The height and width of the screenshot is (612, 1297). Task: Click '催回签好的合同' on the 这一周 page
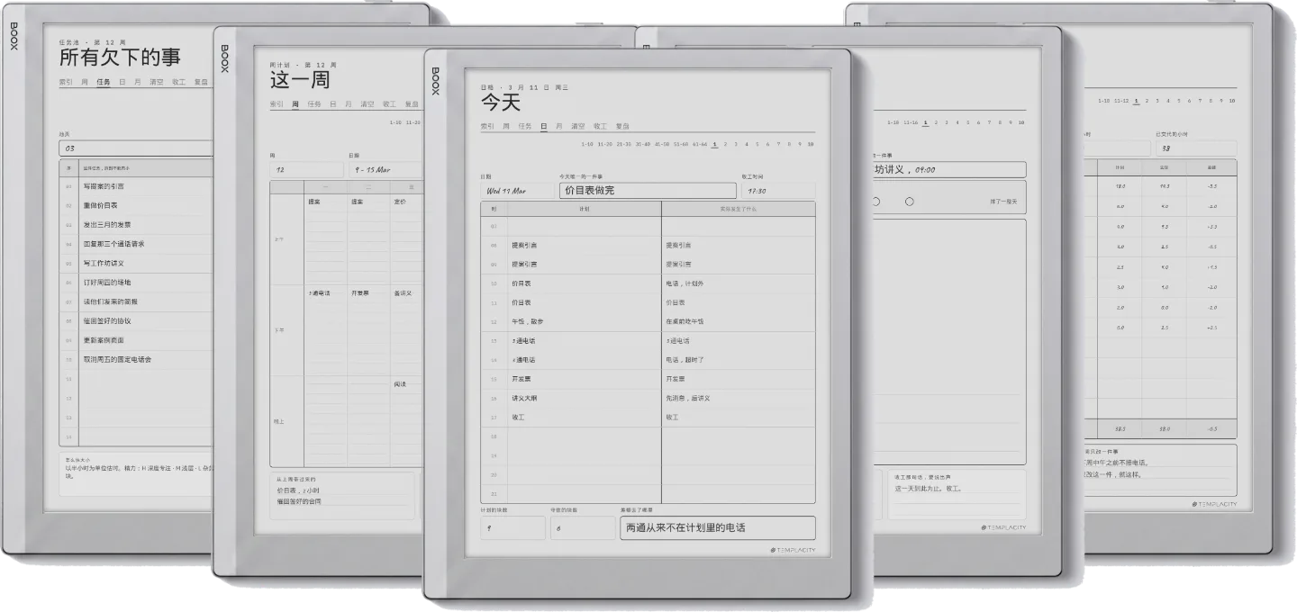[x=298, y=501]
